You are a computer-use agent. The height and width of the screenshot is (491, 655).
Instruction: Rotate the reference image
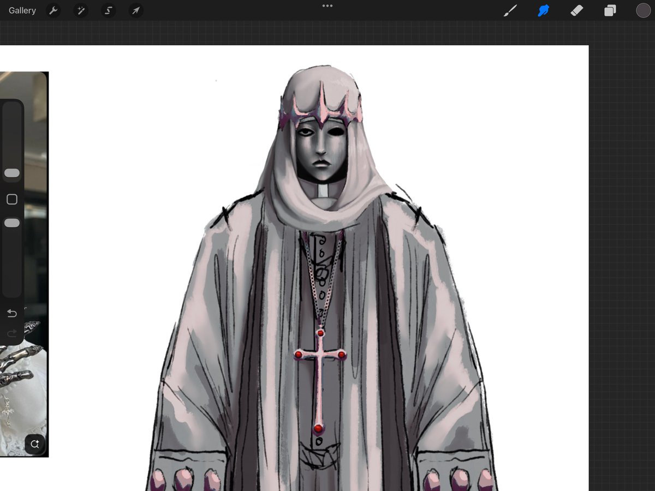[x=35, y=444]
